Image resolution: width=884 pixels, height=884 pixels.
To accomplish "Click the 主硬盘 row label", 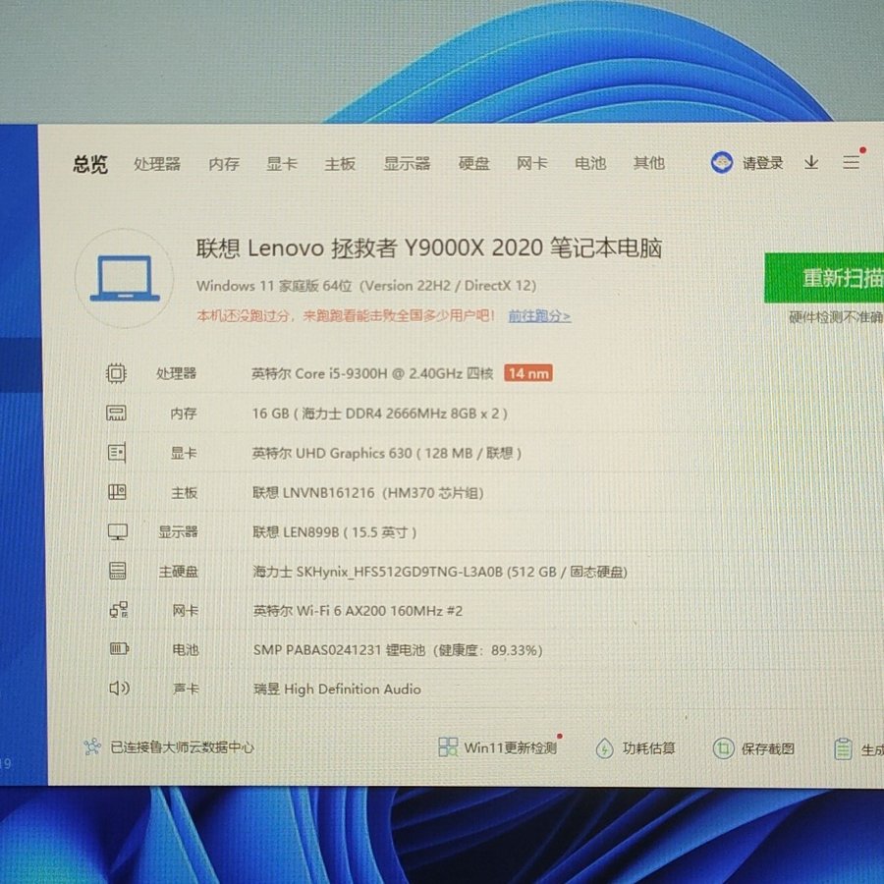I will (x=179, y=572).
